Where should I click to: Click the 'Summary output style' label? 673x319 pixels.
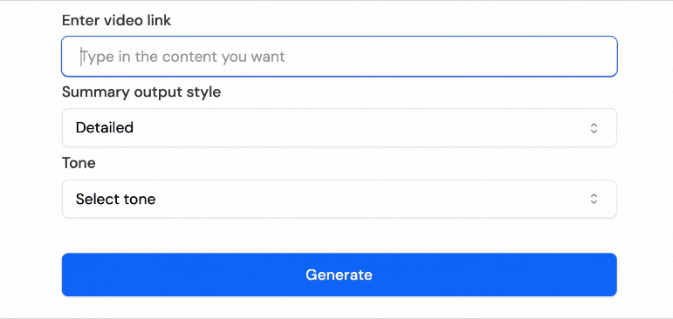[x=141, y=92]
